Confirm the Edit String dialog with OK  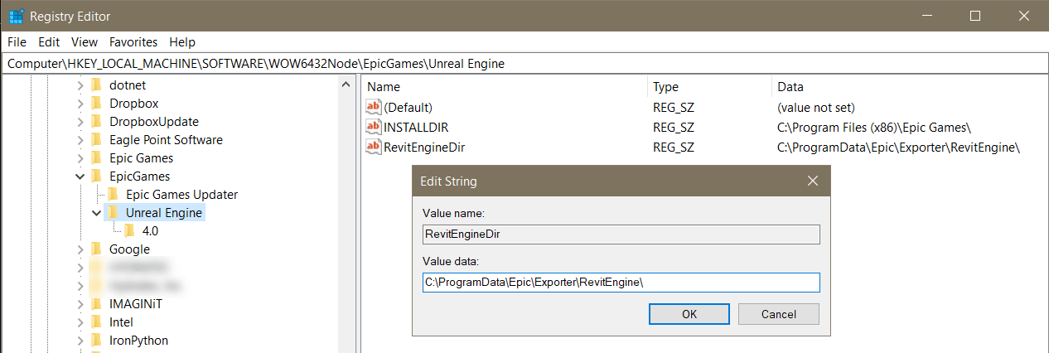(x=689, y=314)
